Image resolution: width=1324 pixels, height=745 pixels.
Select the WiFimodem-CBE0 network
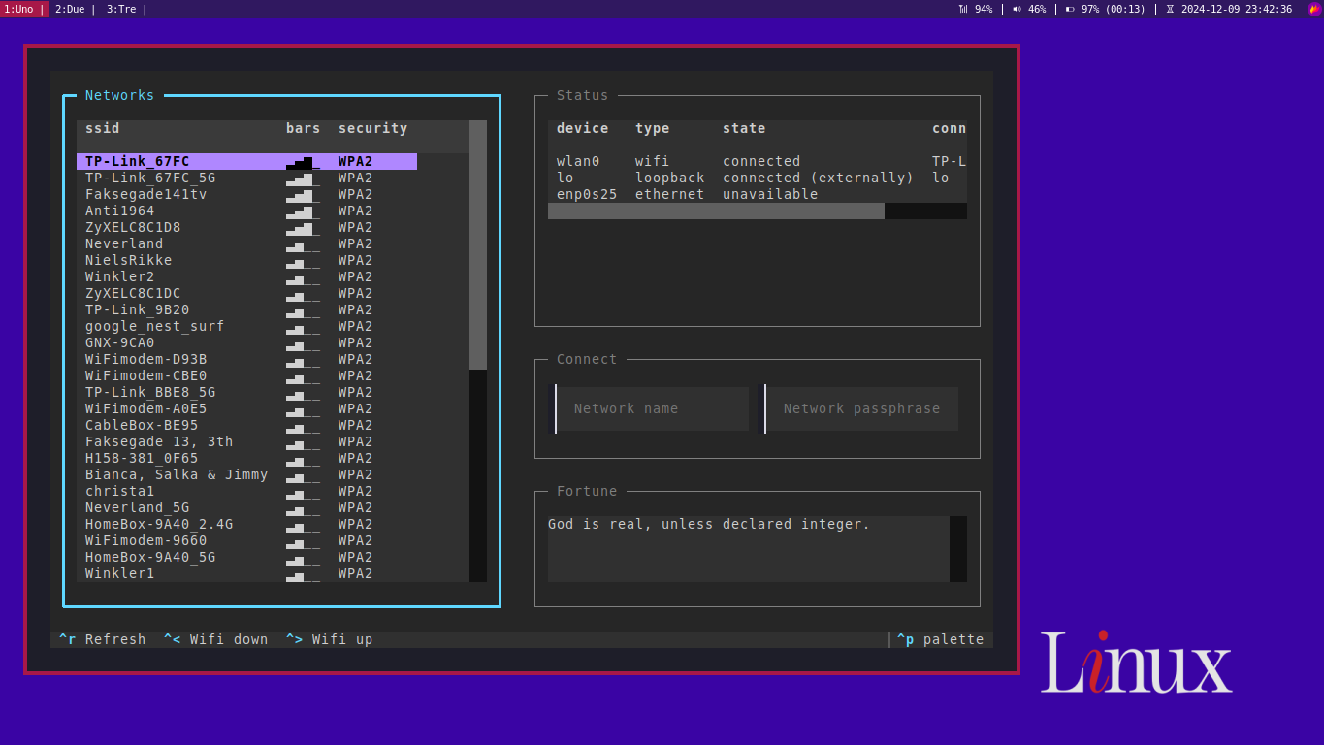[246, 375]
